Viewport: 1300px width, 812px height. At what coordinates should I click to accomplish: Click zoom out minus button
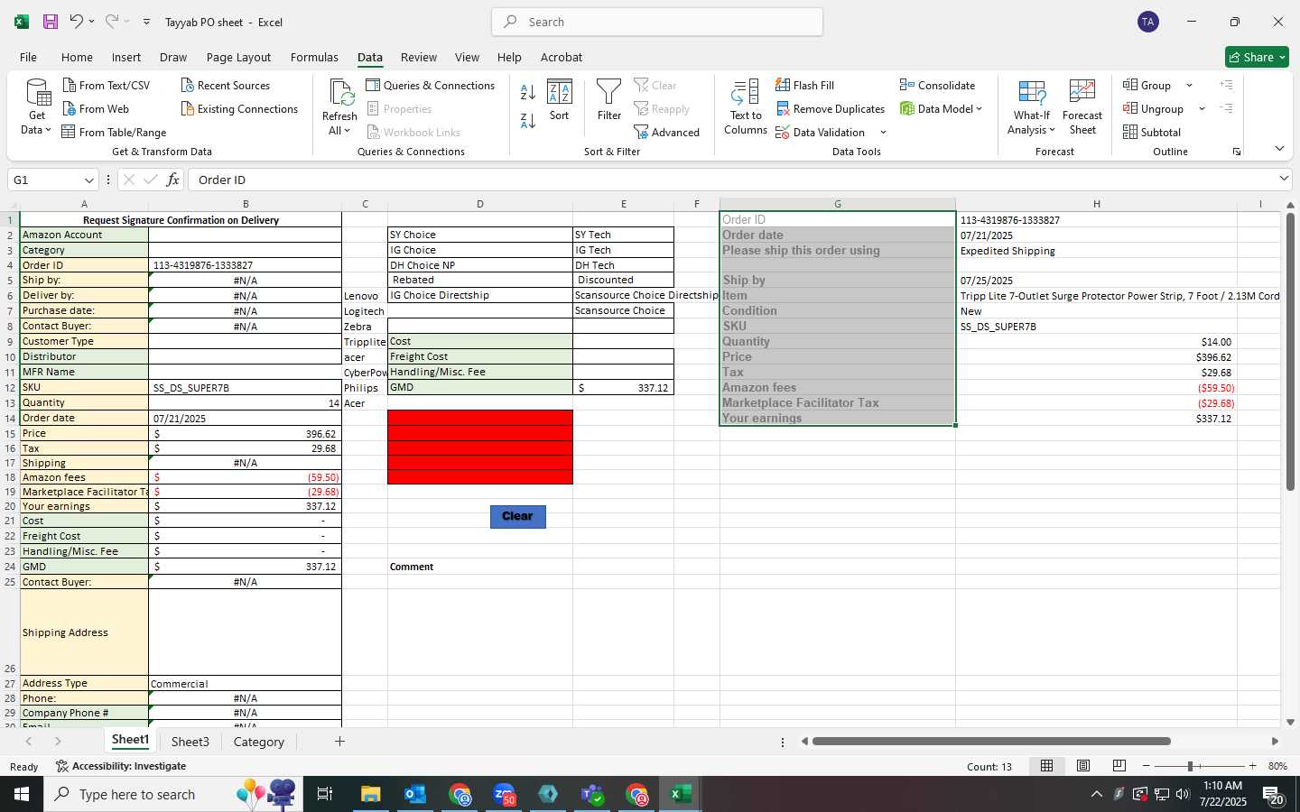click(1147, 766)
